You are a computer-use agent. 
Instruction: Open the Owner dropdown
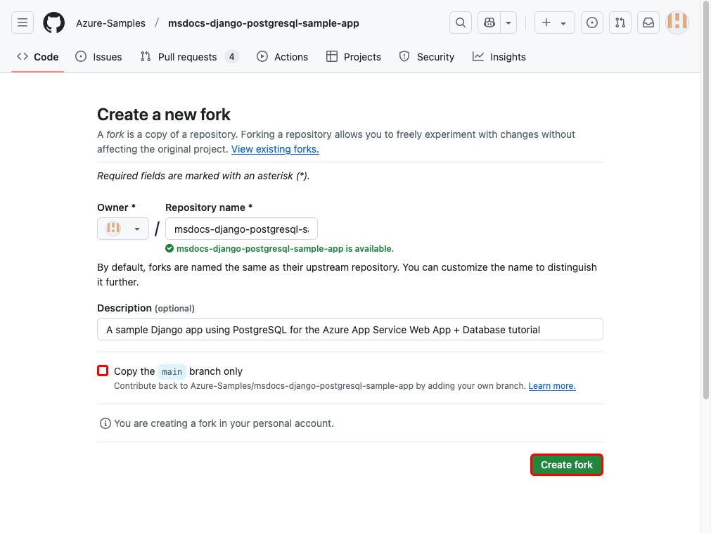point(122,228)
